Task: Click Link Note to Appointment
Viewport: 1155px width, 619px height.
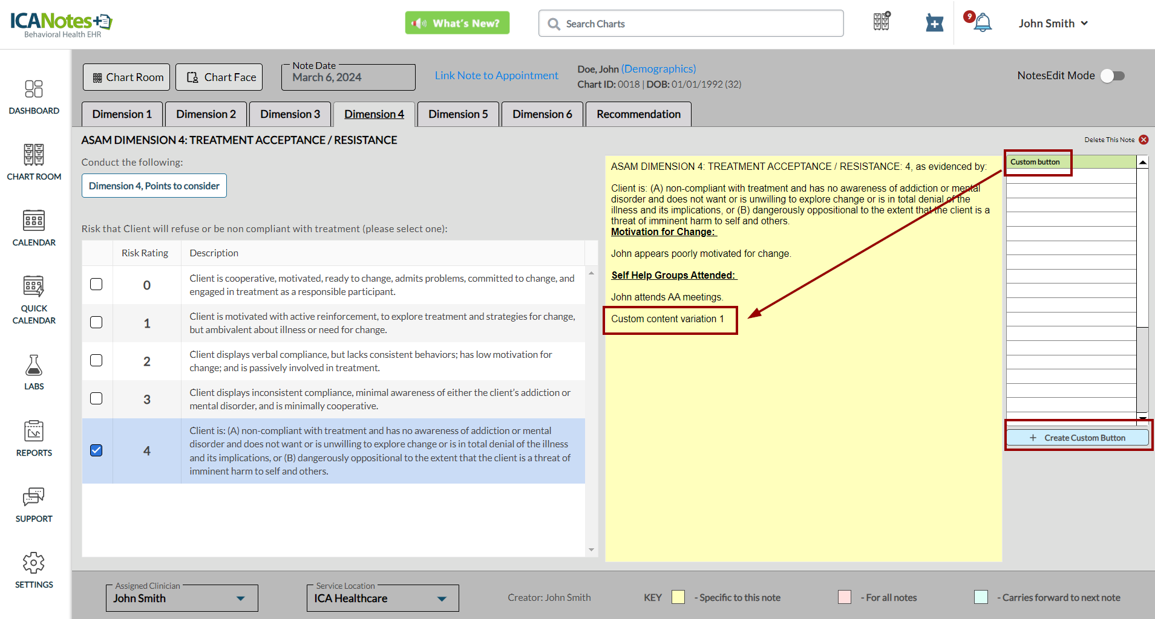Action: click(x=496, y=76)
